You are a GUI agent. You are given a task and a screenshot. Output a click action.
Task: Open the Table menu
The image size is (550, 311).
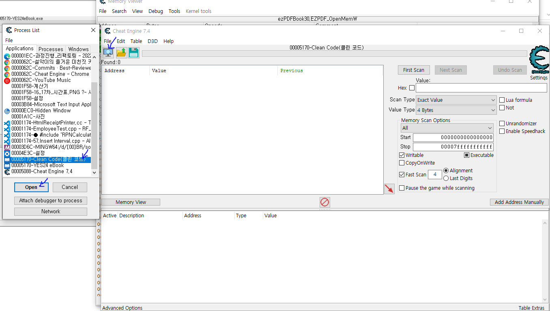pyautogui.click(x=136, y=41)
